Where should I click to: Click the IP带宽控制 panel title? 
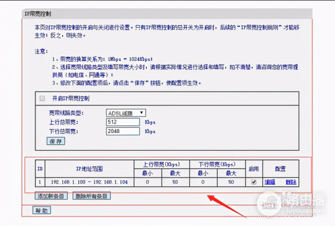38,14
